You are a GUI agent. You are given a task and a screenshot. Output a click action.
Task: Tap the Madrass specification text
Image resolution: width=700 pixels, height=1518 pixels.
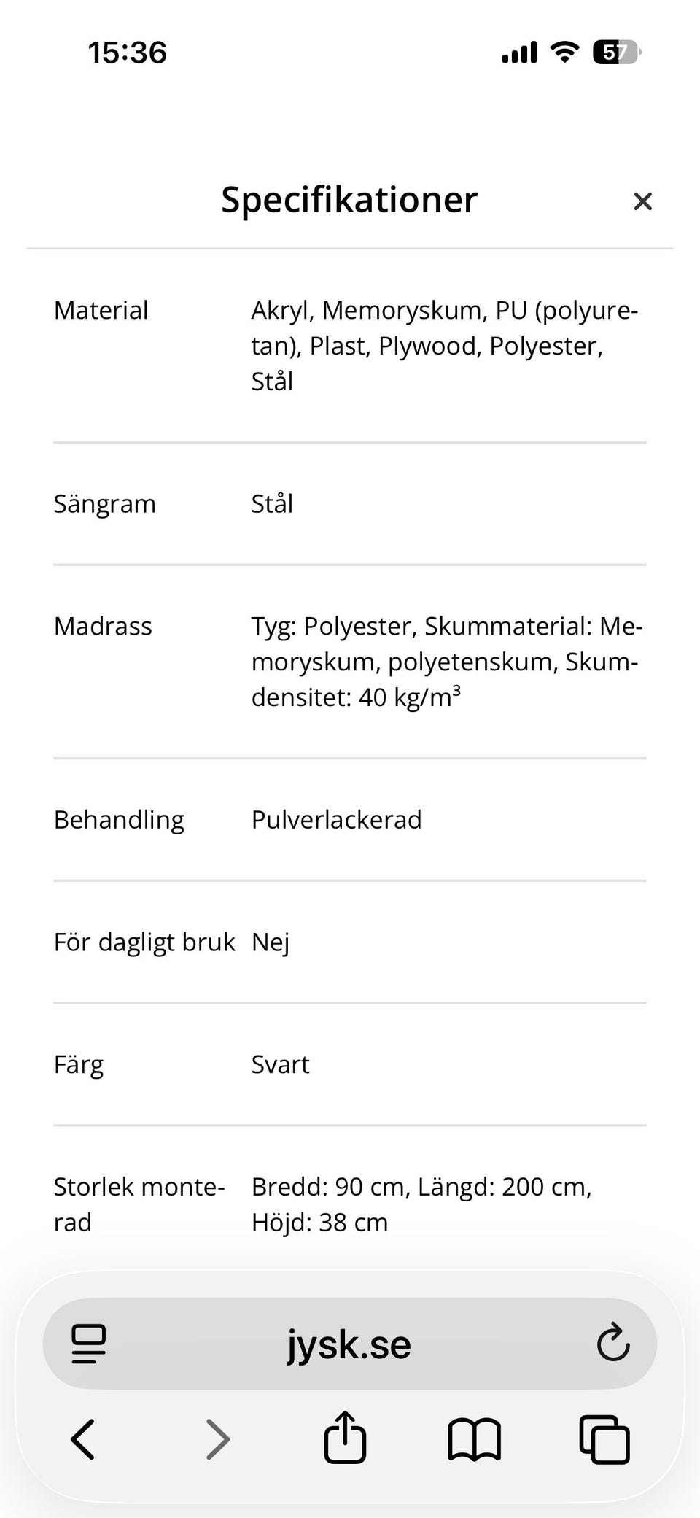point(447,662)
